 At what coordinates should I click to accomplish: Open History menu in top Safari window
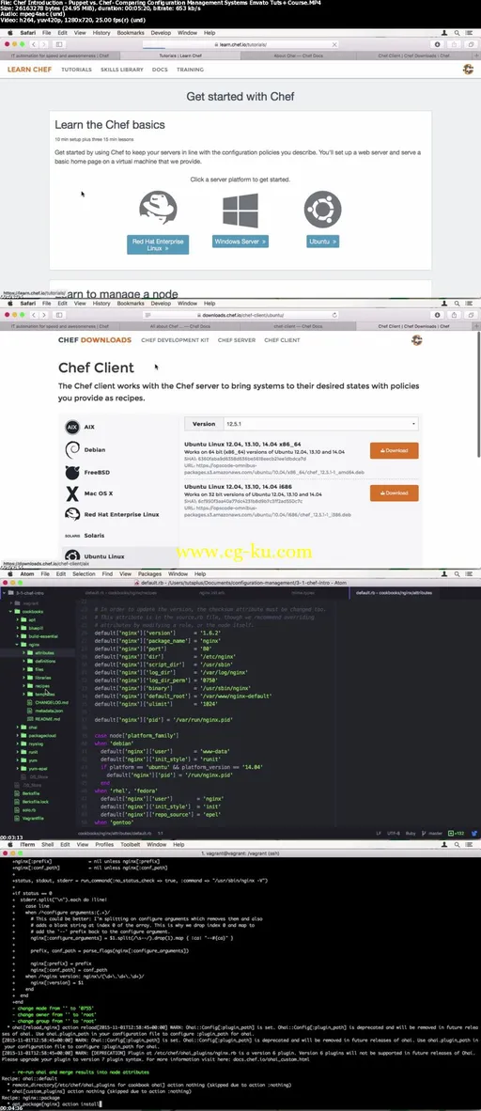pos(101,33)
